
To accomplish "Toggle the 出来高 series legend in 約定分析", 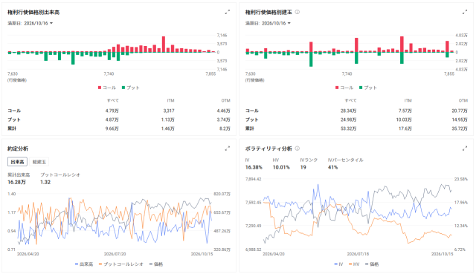I will pyautogui.click(x=84, y=264).
